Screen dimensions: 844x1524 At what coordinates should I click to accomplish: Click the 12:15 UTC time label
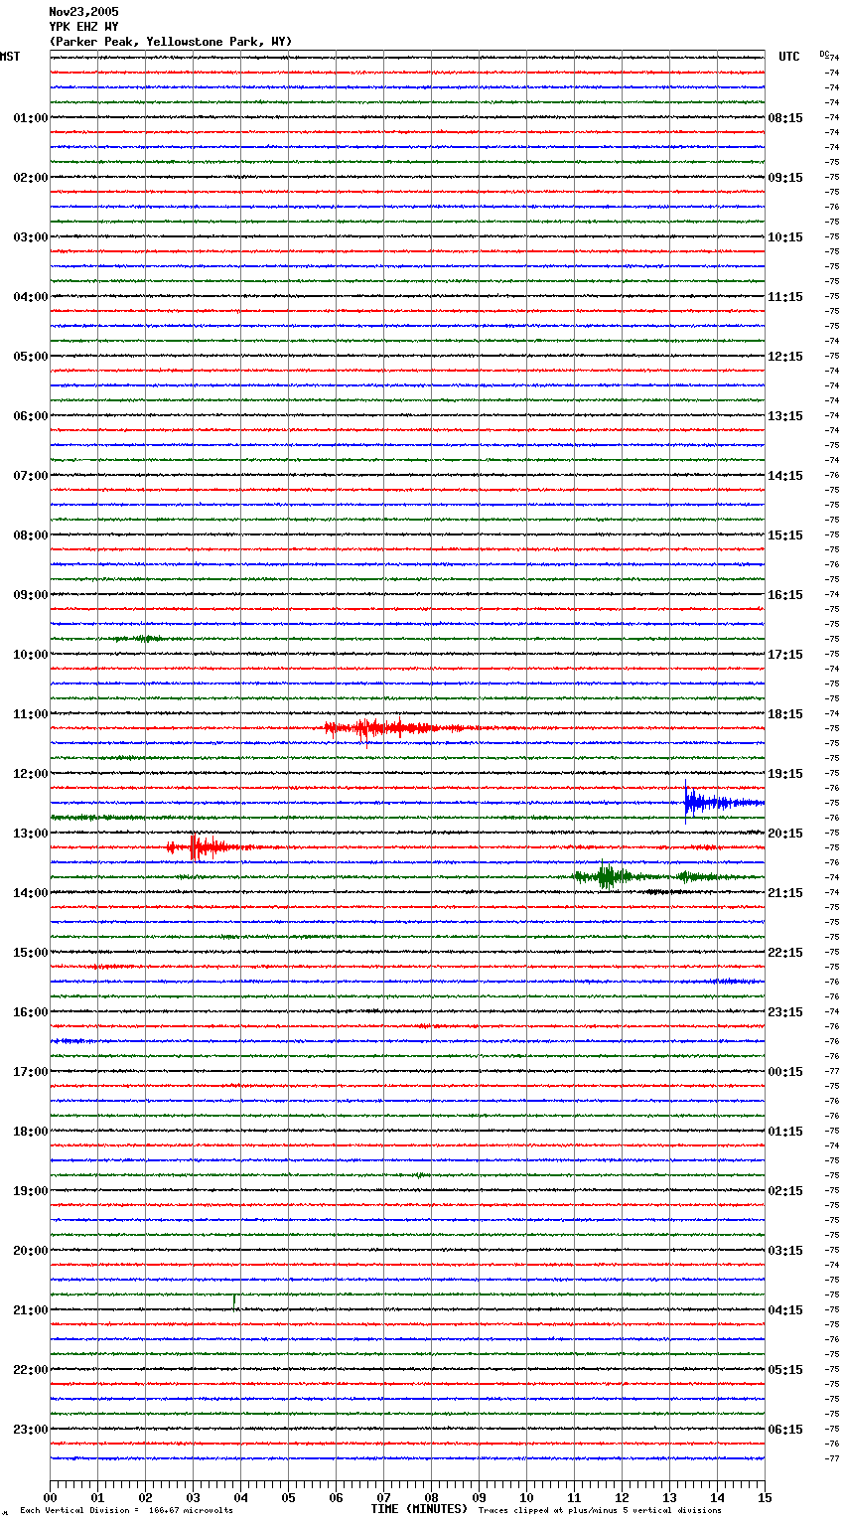click(785, 357)
